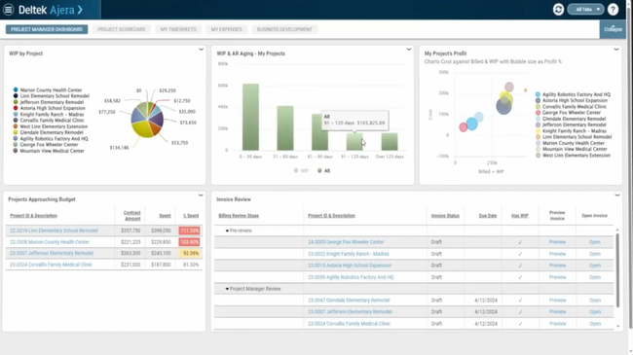
Task: Open Invoice Review widget options chevron
Action: (617, 195)
